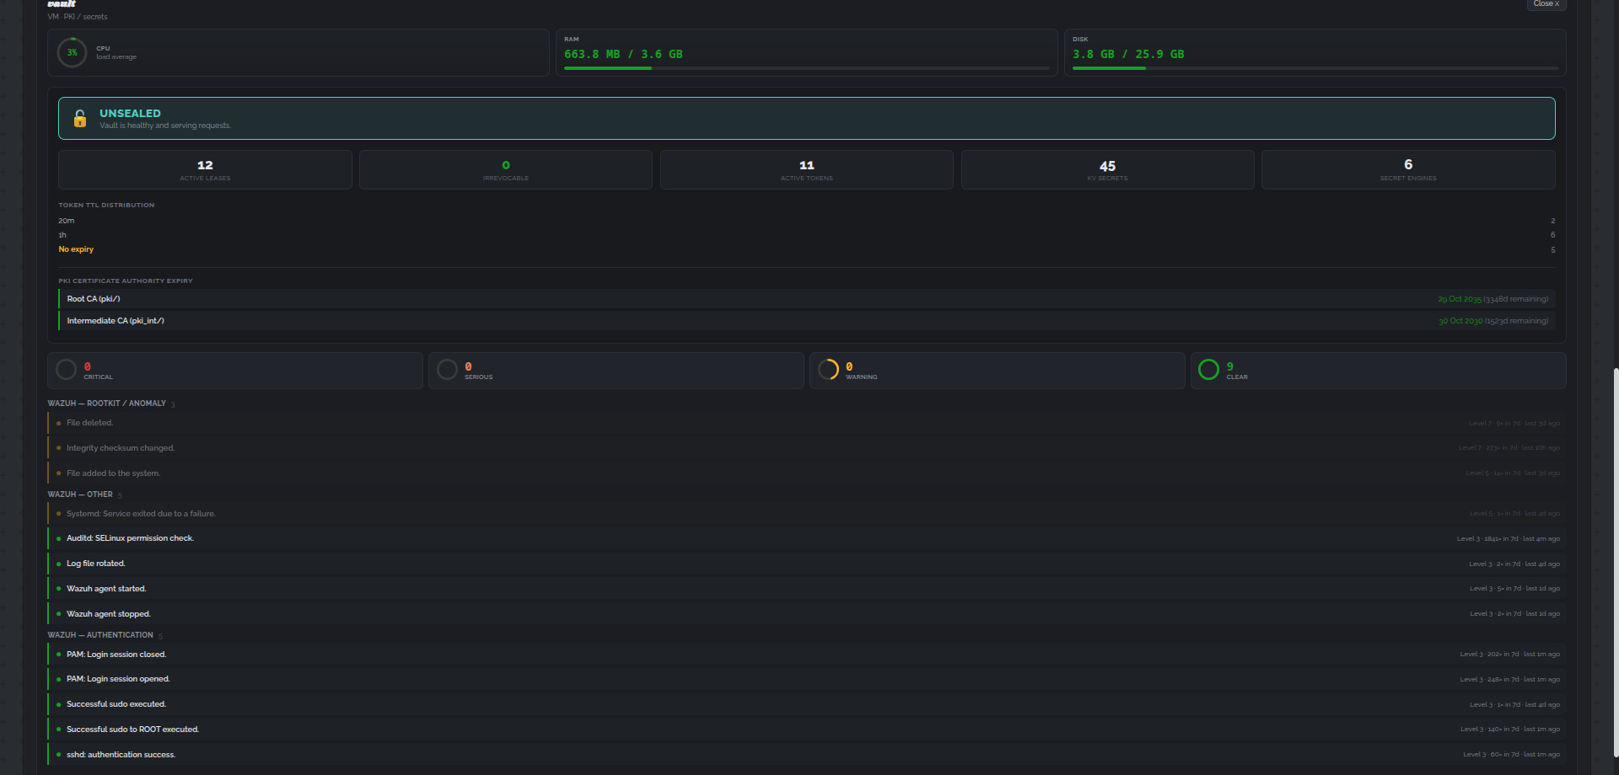Select the 0 Irrevocable card
The width and height of the screenshot is (1619, 775).
pyautogui.click(x=506, y=170)
